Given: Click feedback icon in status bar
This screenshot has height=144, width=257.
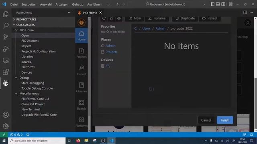Looking at the screenshot, I should [244, 134].
